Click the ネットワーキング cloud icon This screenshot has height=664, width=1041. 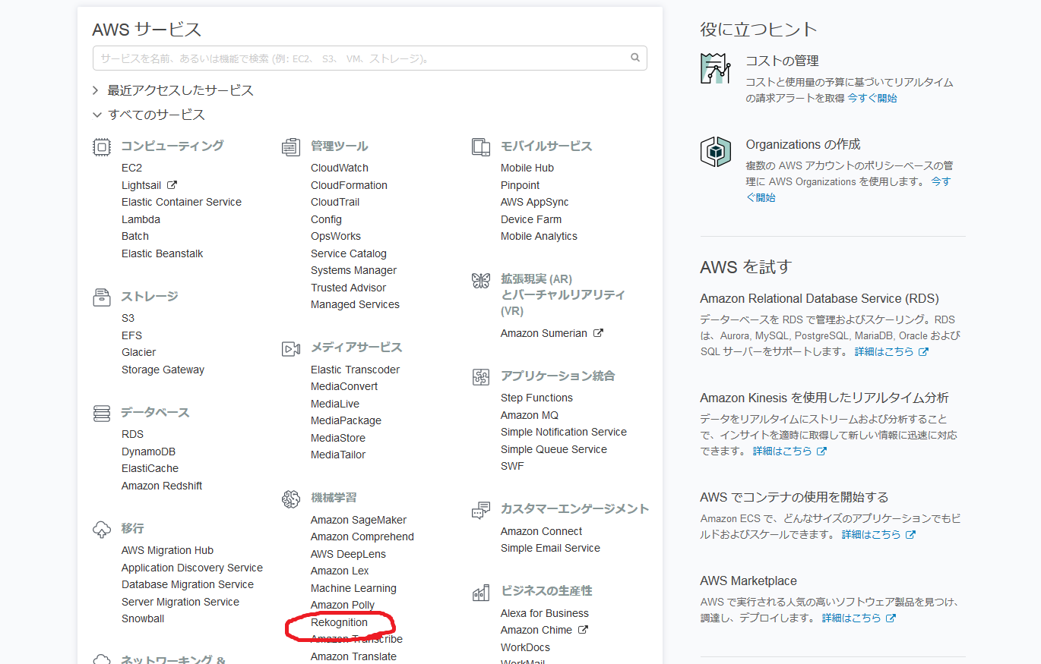click(102, 659)
